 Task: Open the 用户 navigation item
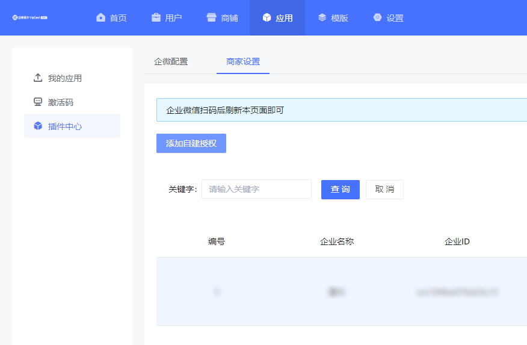pyautogui.click(x=167, y=18)
